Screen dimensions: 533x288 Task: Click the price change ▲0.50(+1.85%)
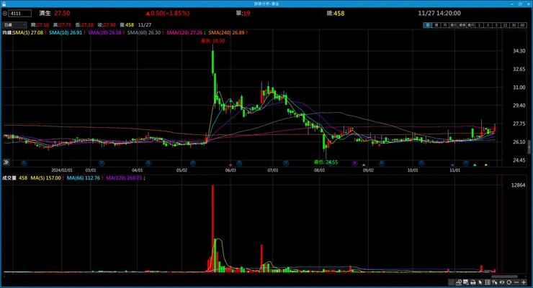(168, 13)
